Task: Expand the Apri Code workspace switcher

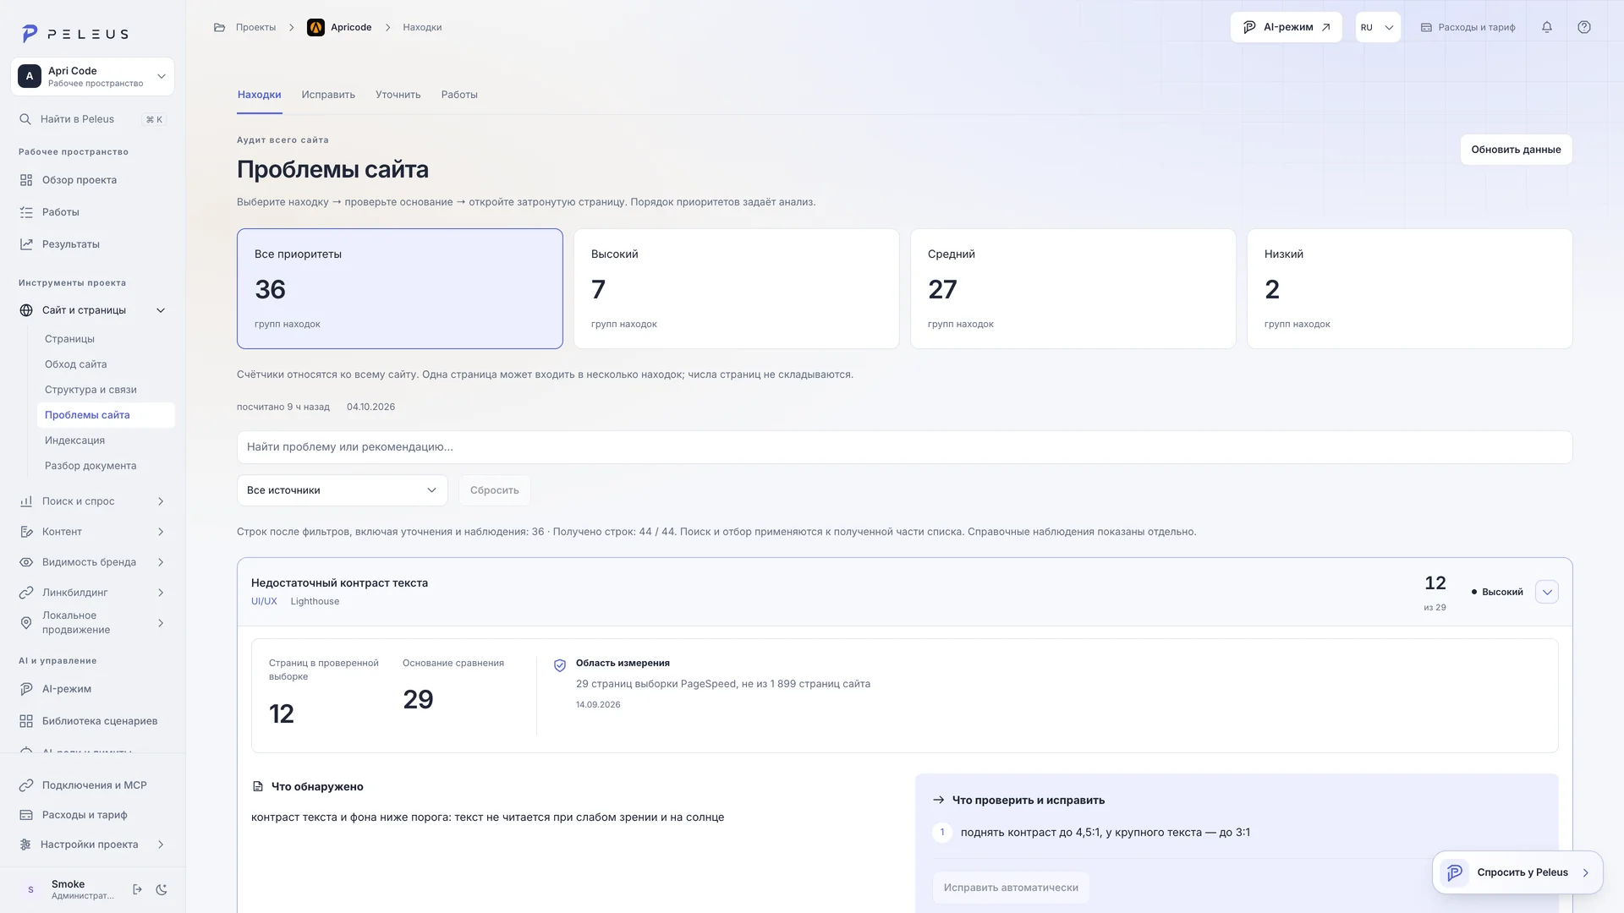Action: [x=92, y=77]
